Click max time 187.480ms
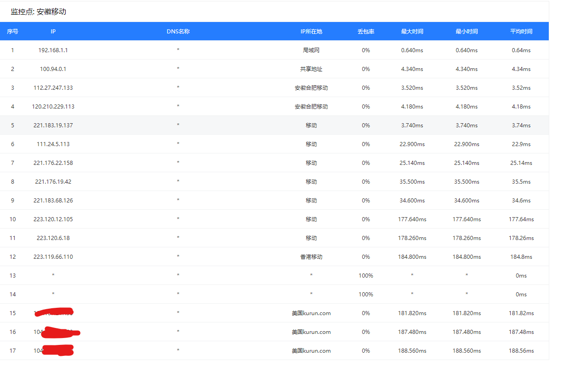Image resolution: width=563 pixels, height=382 pixels. pos(412,332)
